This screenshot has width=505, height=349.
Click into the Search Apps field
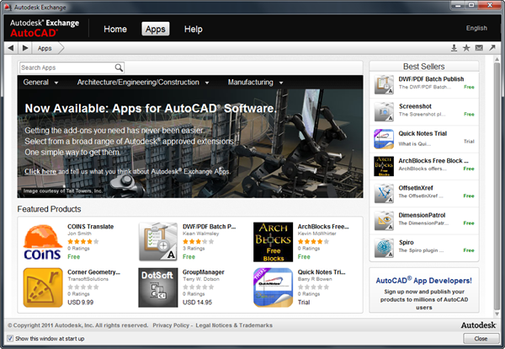point(66,67)
